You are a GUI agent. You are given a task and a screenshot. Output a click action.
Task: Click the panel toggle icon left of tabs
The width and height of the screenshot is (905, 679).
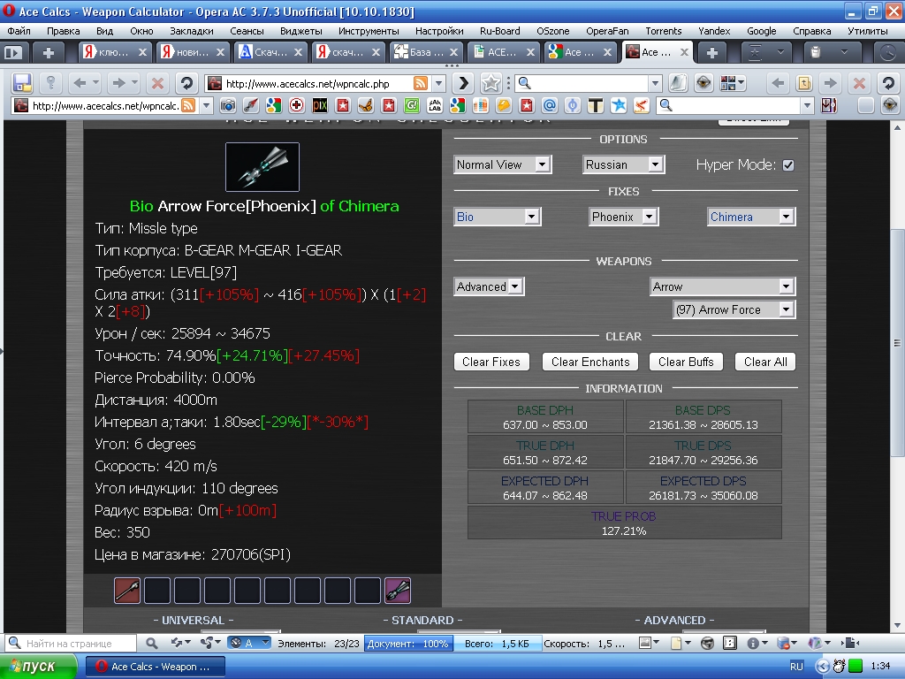(x=12, y=52)
